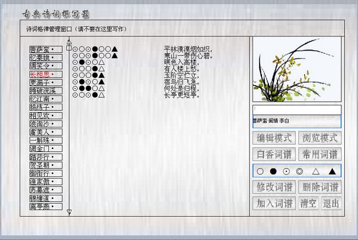Image resolution: width=358 pixels, height=240 pixels.
Task: Show the 渔家傲 tune pattern
Action: 46,182
